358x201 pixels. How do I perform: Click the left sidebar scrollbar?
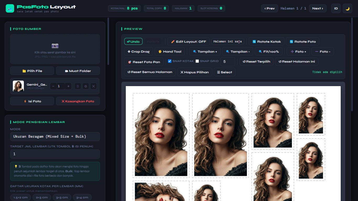click(x=108, y=41)
